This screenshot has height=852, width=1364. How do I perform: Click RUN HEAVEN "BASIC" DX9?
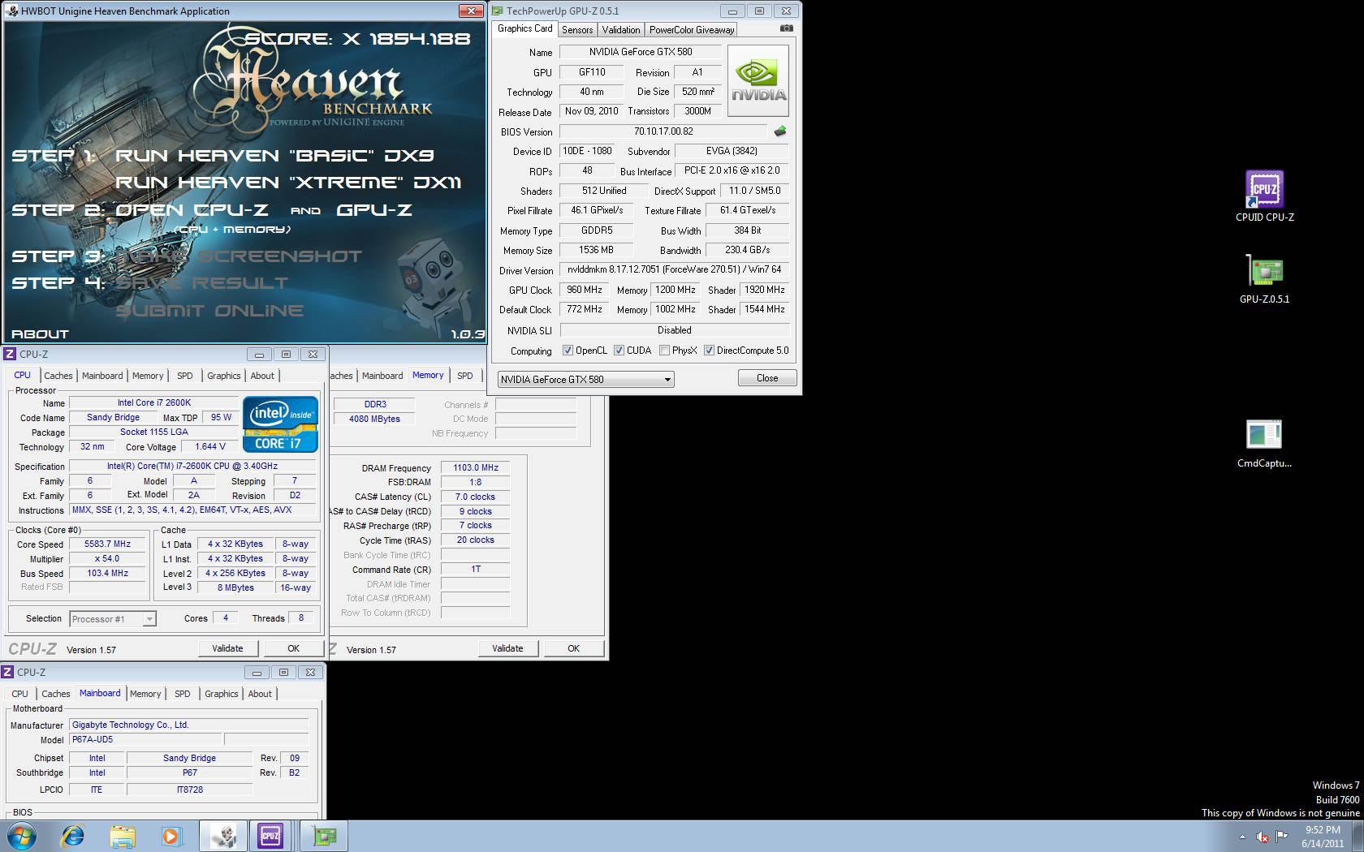pos(274,155)
